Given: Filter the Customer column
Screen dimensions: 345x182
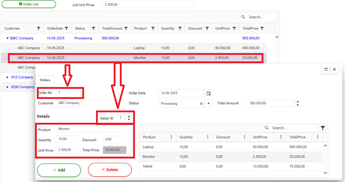Looking at the screenshot, I should (x=39, y=29).
